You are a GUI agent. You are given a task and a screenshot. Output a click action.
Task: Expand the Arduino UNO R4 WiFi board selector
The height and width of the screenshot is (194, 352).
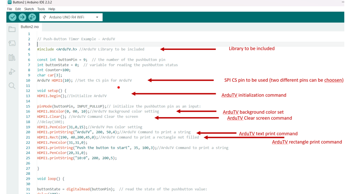tap(70, 17)
